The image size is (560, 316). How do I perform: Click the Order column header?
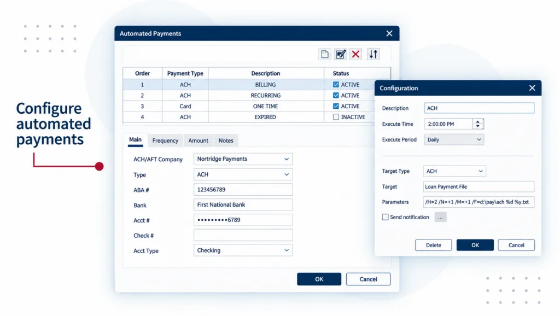tap(142, 73)
